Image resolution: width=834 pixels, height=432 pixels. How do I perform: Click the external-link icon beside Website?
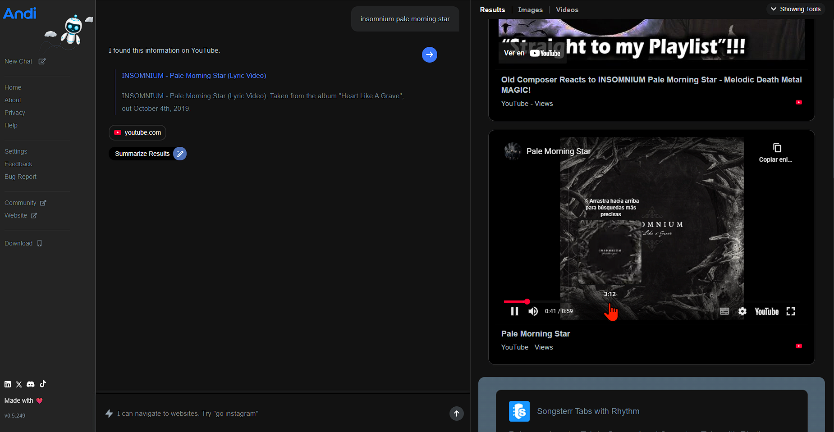coord(34,215)
